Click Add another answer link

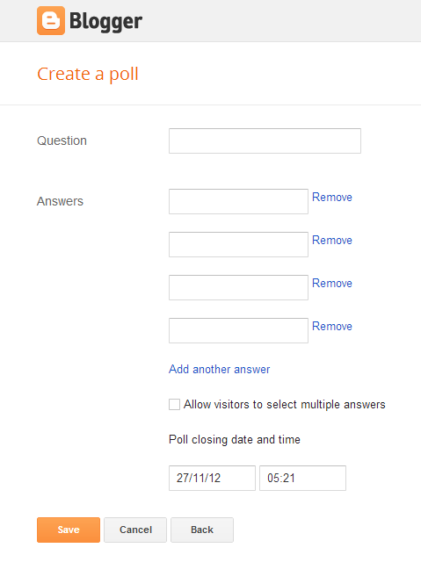click(x=219, y=369)
